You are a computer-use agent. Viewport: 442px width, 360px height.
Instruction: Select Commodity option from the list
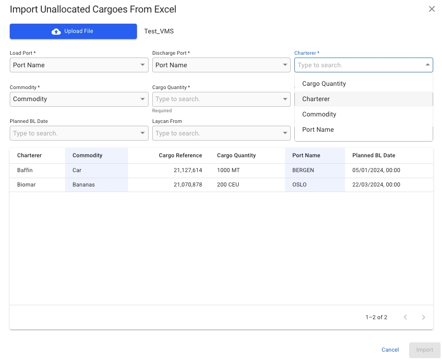[319, 114]
